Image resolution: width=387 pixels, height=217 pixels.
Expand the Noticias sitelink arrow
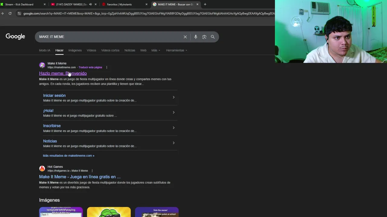click(174, 143)
